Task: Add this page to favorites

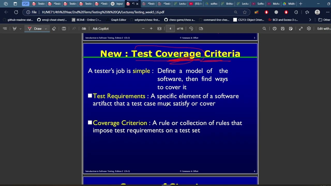Action: point(245,12)
